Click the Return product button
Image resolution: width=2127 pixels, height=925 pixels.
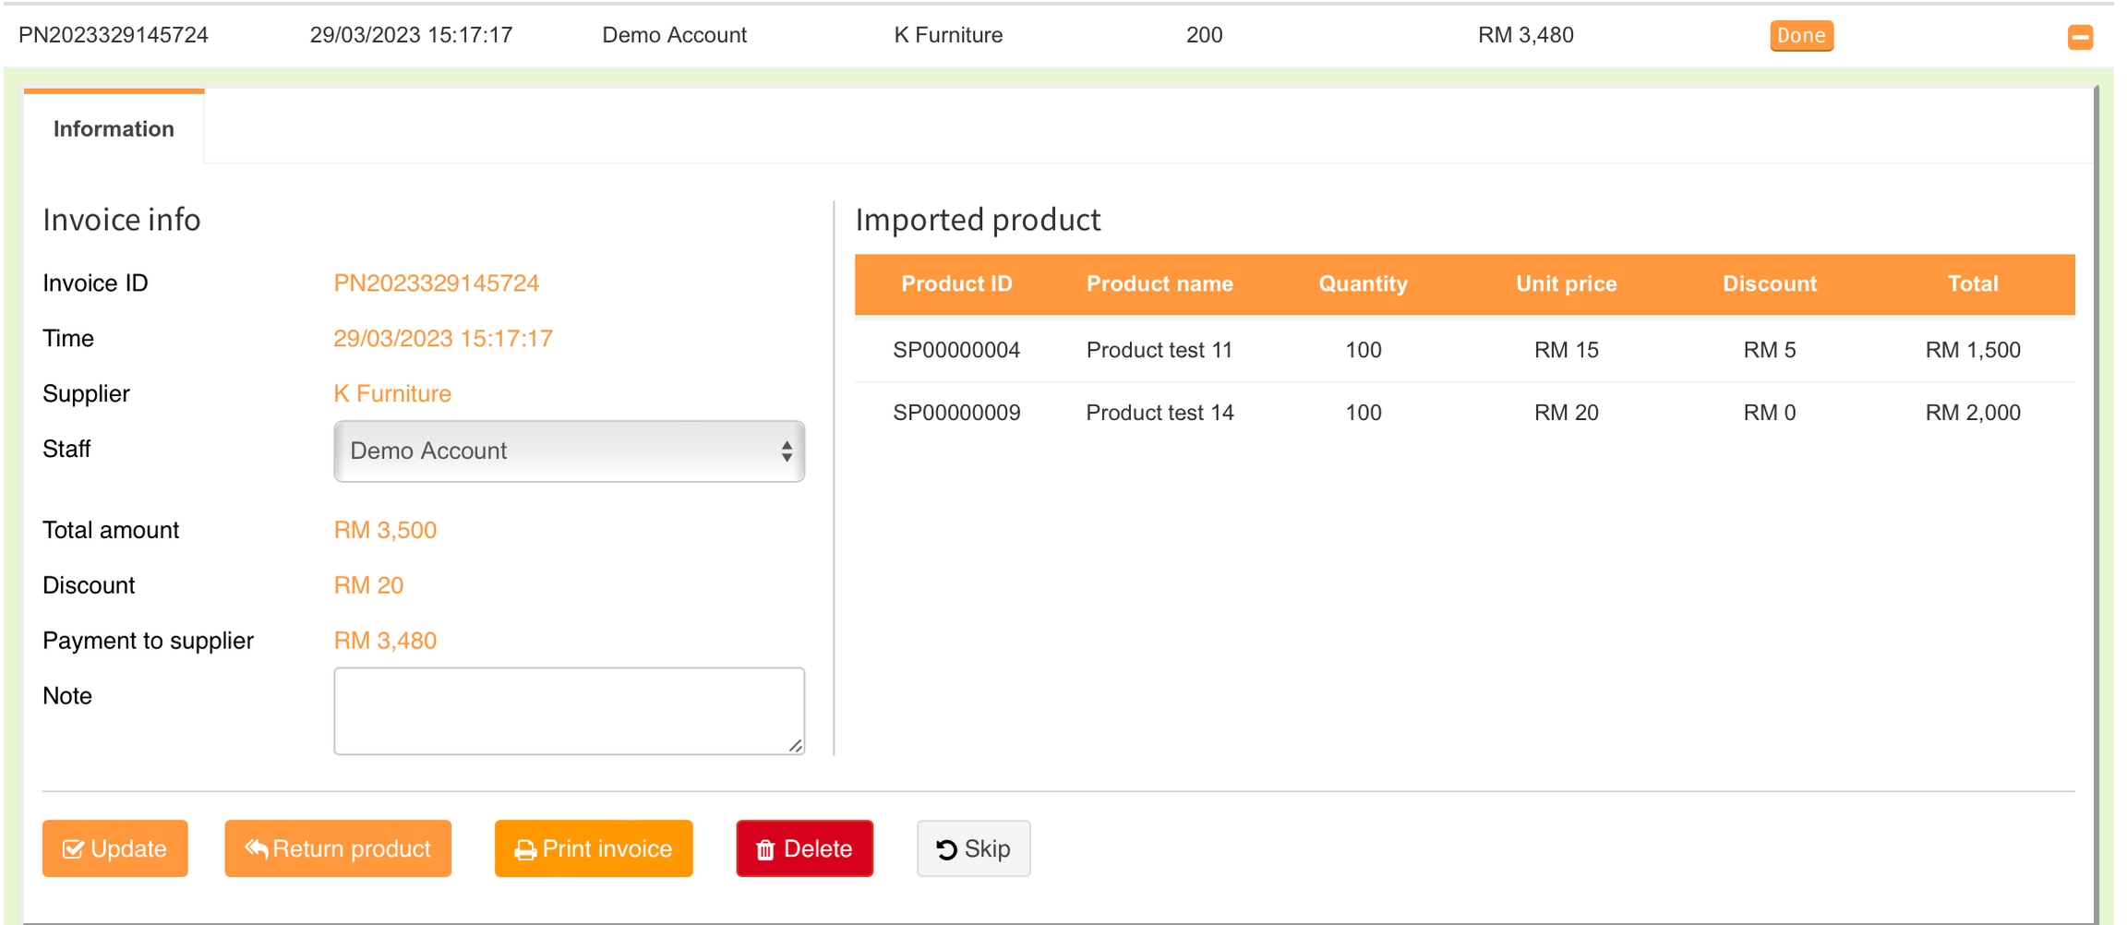click(x=338, y=848)
